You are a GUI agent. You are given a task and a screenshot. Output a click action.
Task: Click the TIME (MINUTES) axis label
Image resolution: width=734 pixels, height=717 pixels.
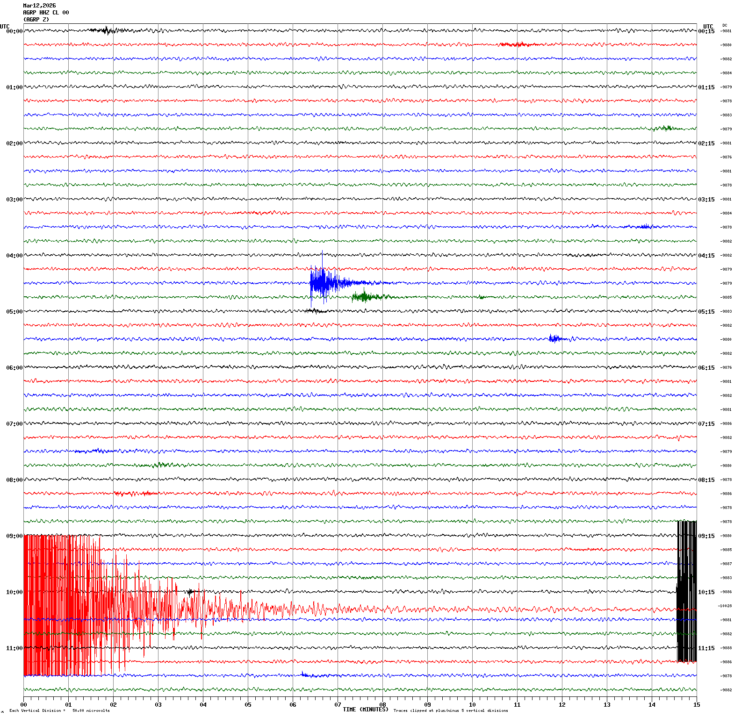(365, 710)
